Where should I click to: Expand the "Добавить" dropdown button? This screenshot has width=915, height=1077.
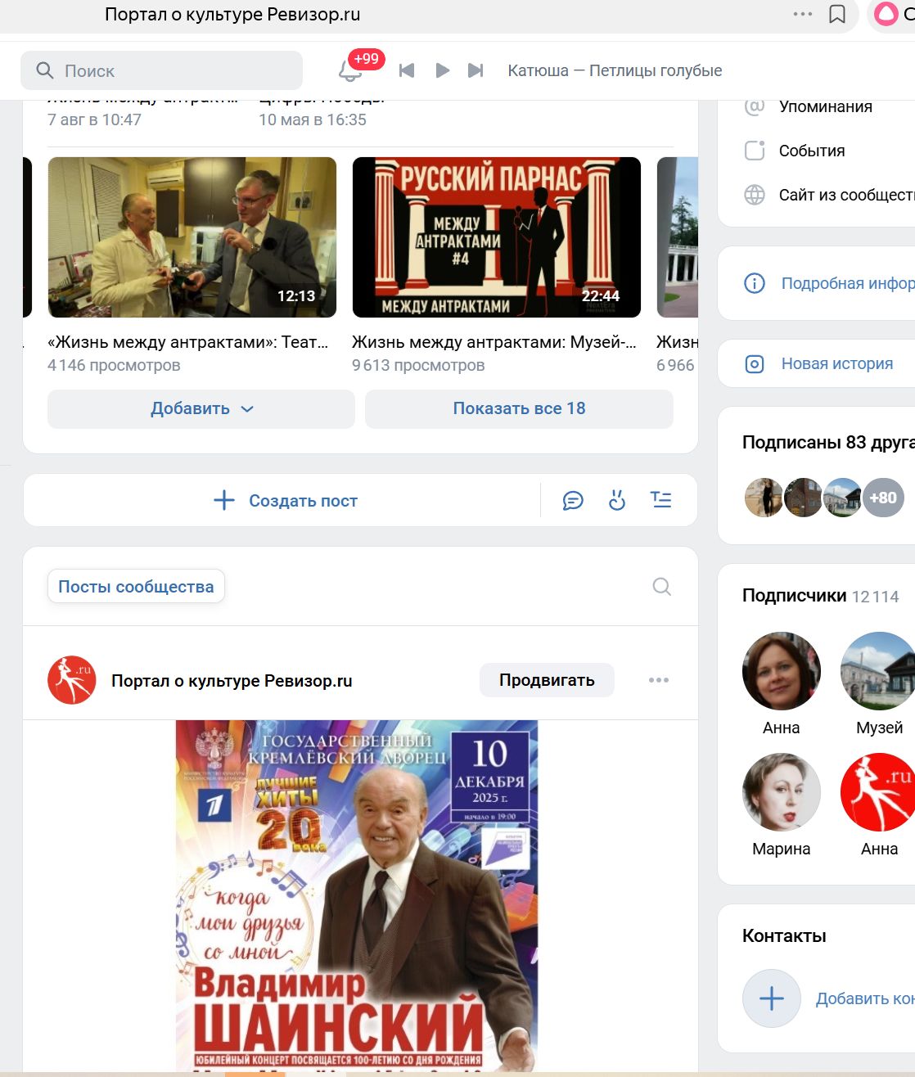pyautogui.click(x=201, y=408)
